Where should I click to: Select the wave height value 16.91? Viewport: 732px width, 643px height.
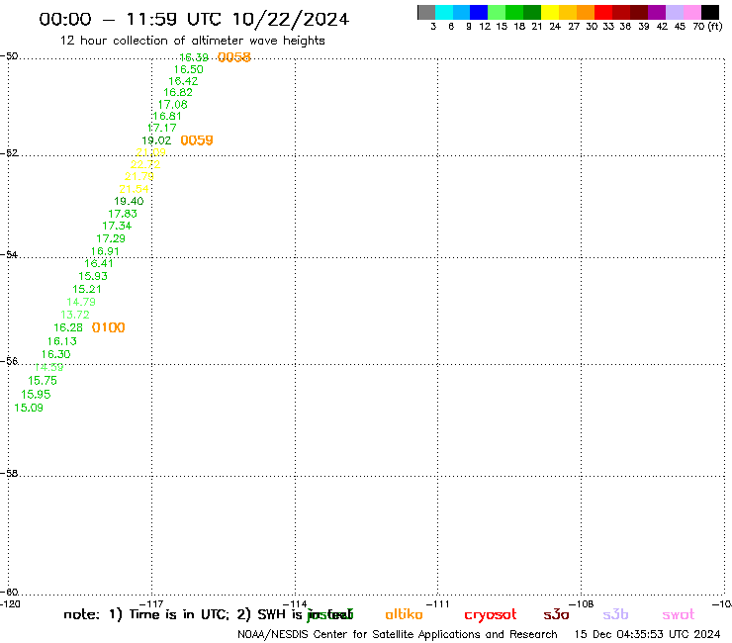(x=105, y=250)
